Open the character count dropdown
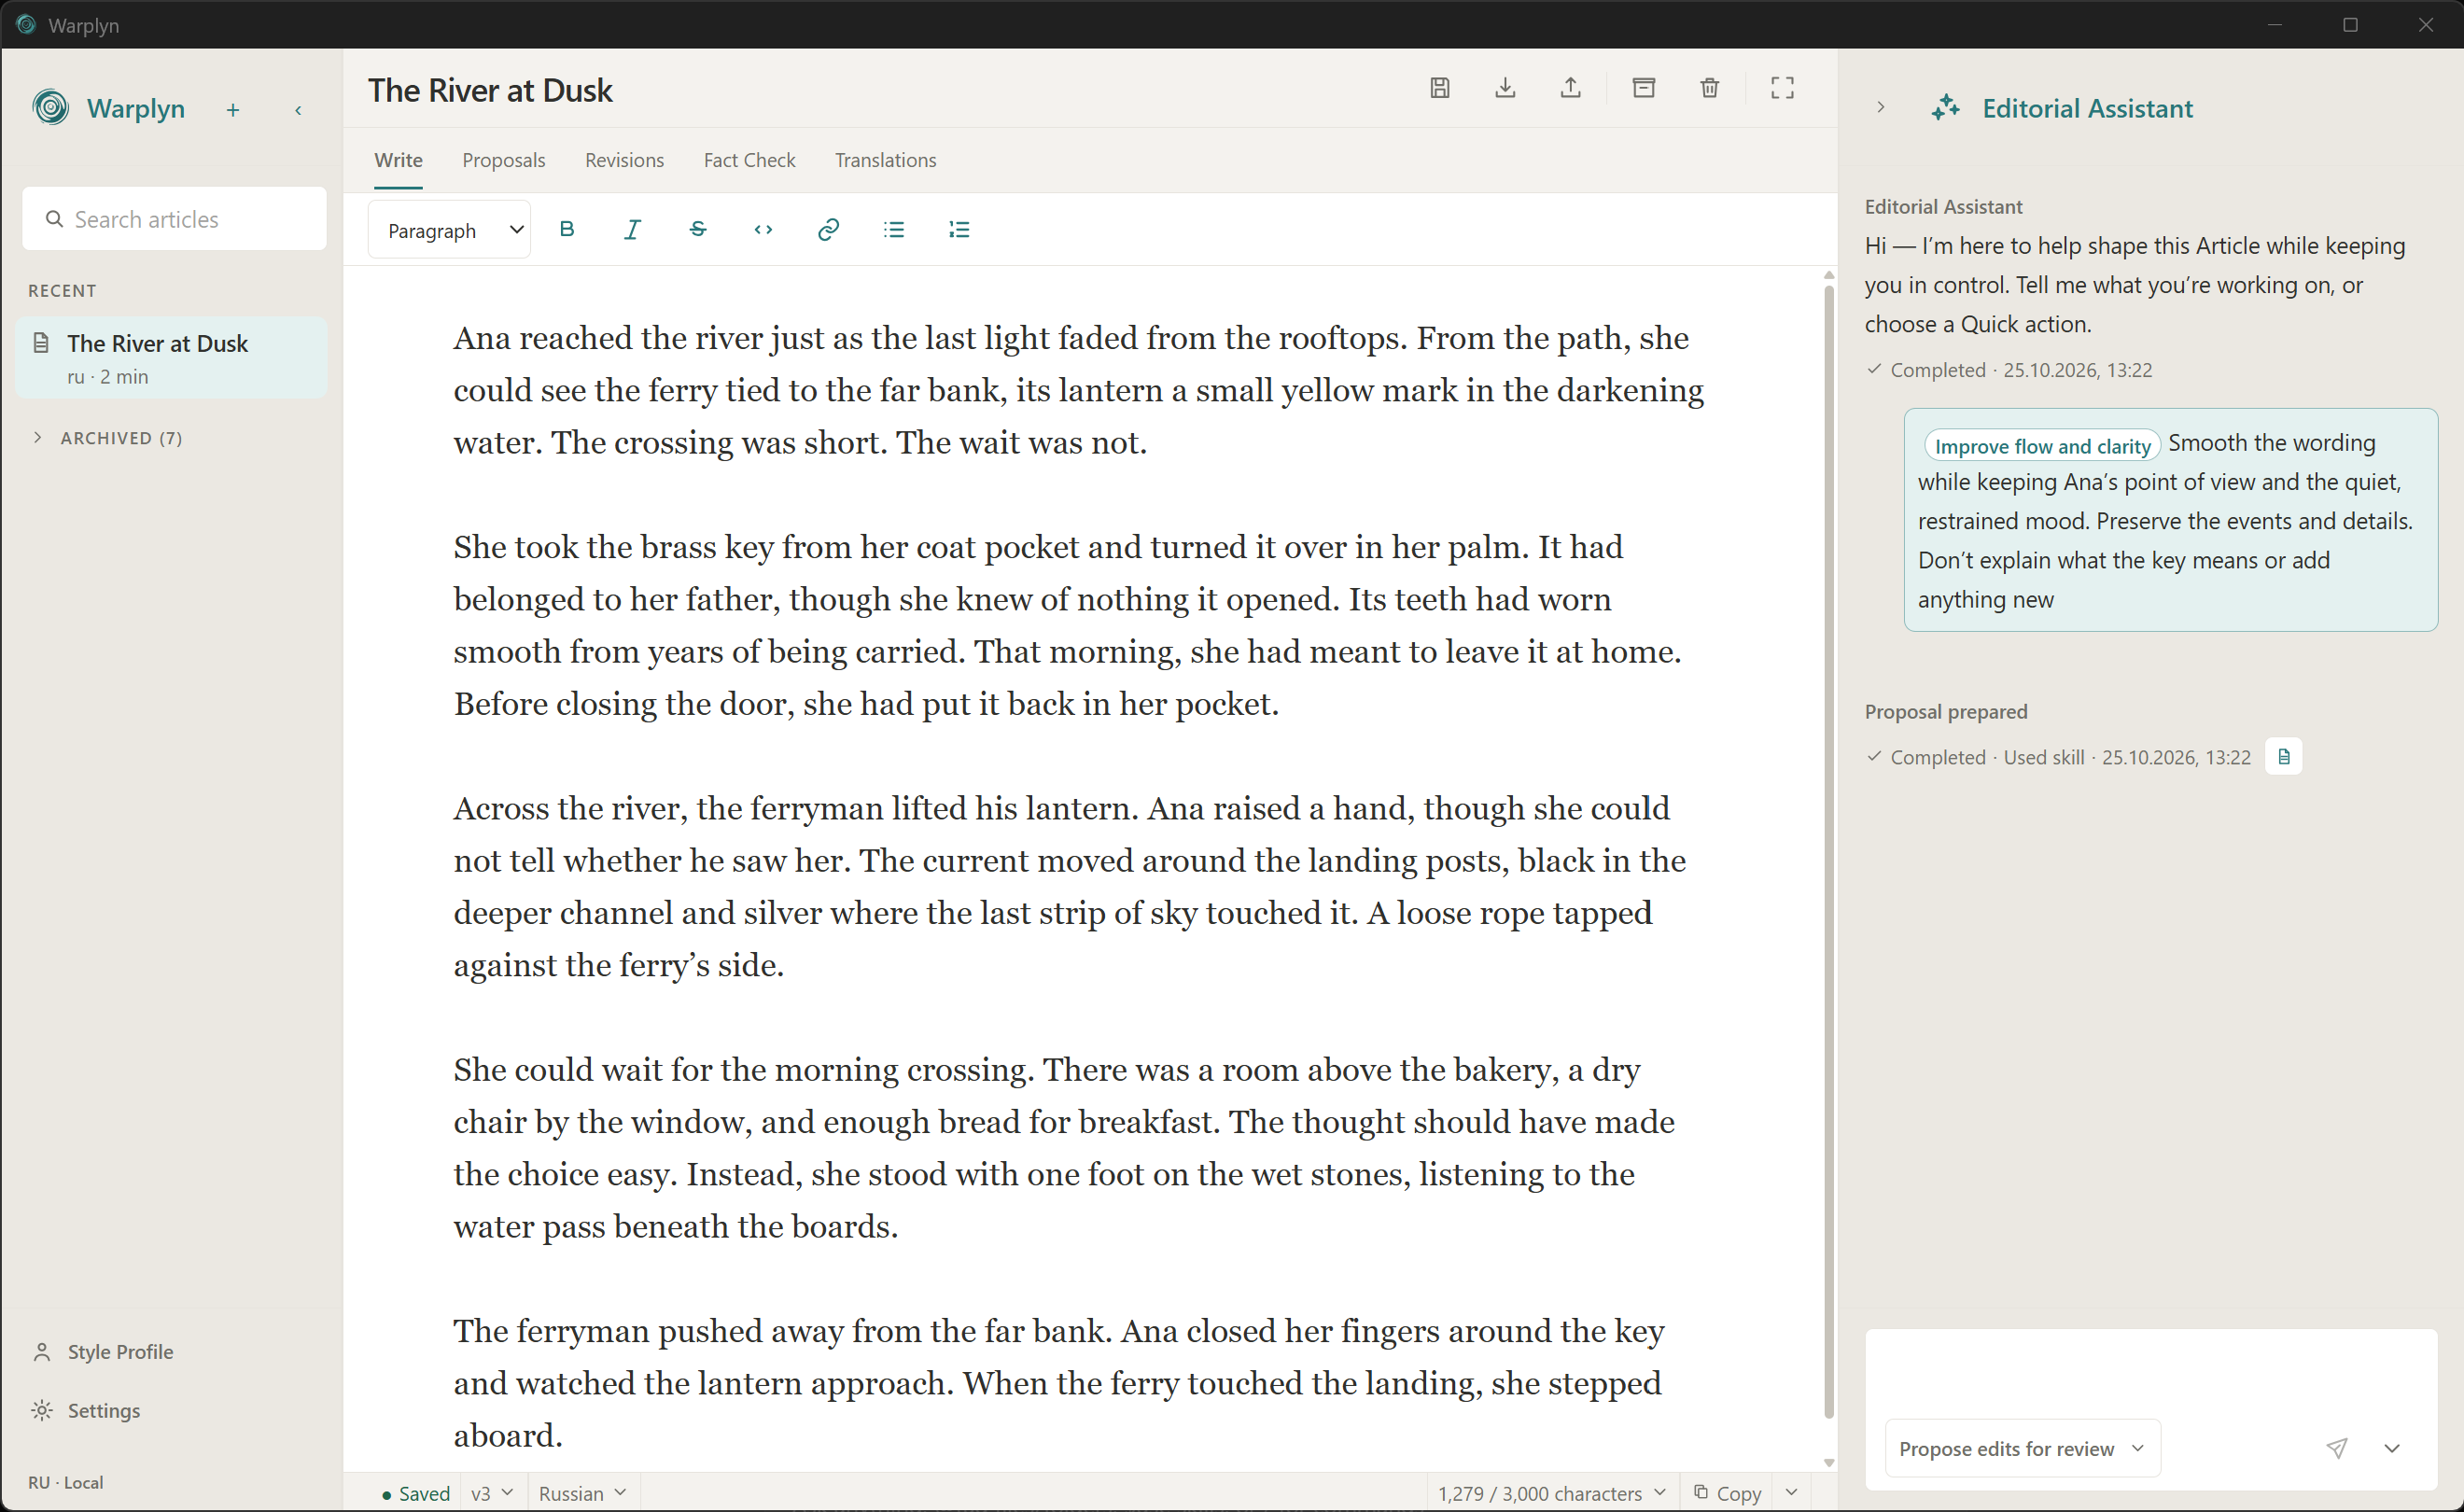The image size is (2464, 1512). click(x=1552, y=1493)
